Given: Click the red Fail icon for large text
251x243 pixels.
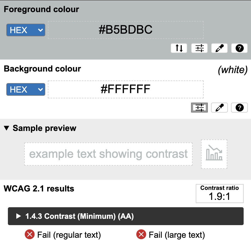Looking at the screenshot, I should coord(142,234).
